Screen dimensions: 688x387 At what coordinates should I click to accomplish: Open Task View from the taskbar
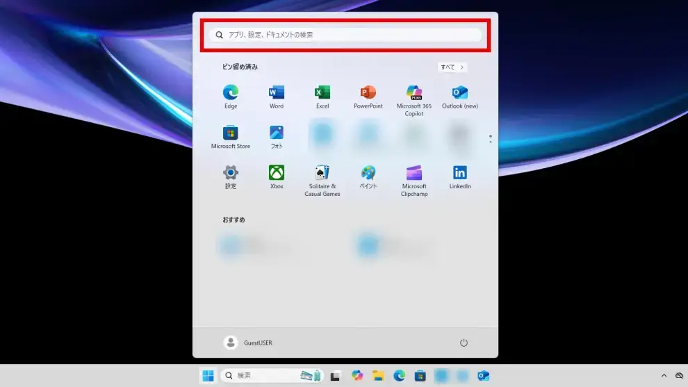click(335, 376)
